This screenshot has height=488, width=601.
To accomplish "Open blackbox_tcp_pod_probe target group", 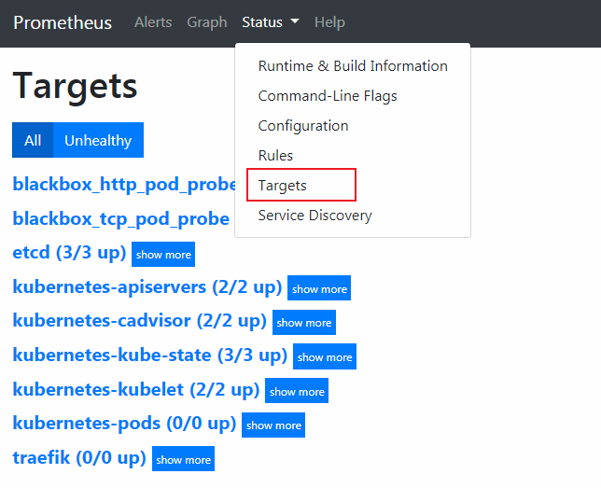I will (121, 219).
